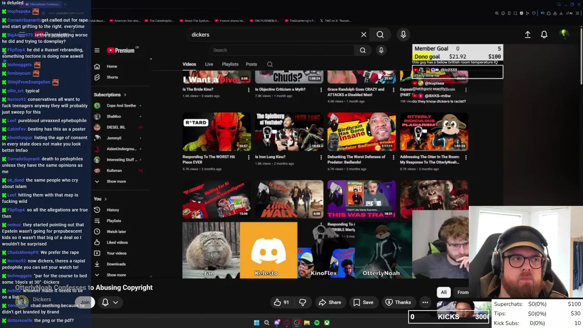Open options for Grace Randolph video
Viewport: 583px width, 328px height.
click(394, 90)
